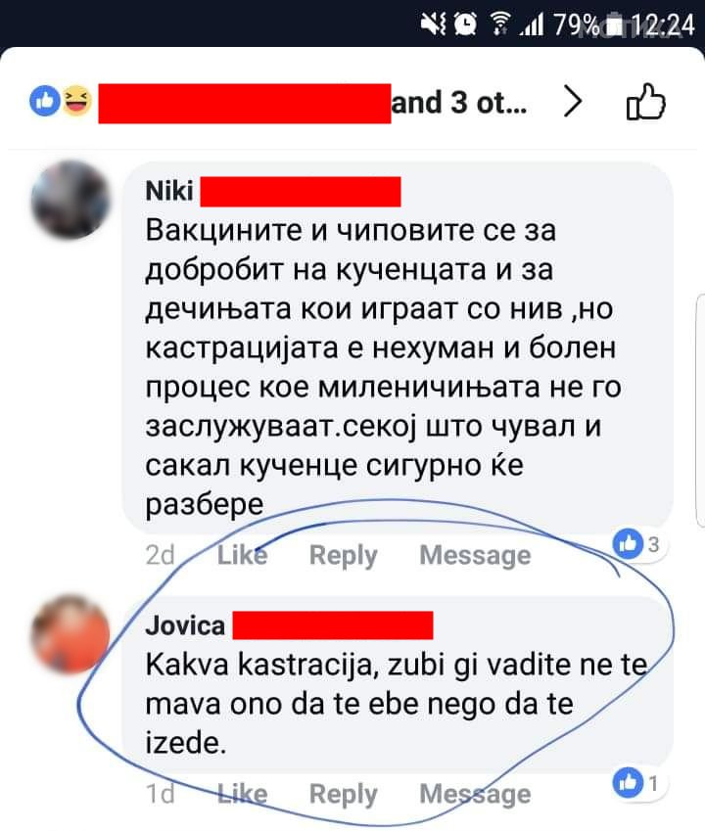Open Niki's blurred profile picture
The height and width of the screenshot is (831, 705).
[x=70, y=200]
